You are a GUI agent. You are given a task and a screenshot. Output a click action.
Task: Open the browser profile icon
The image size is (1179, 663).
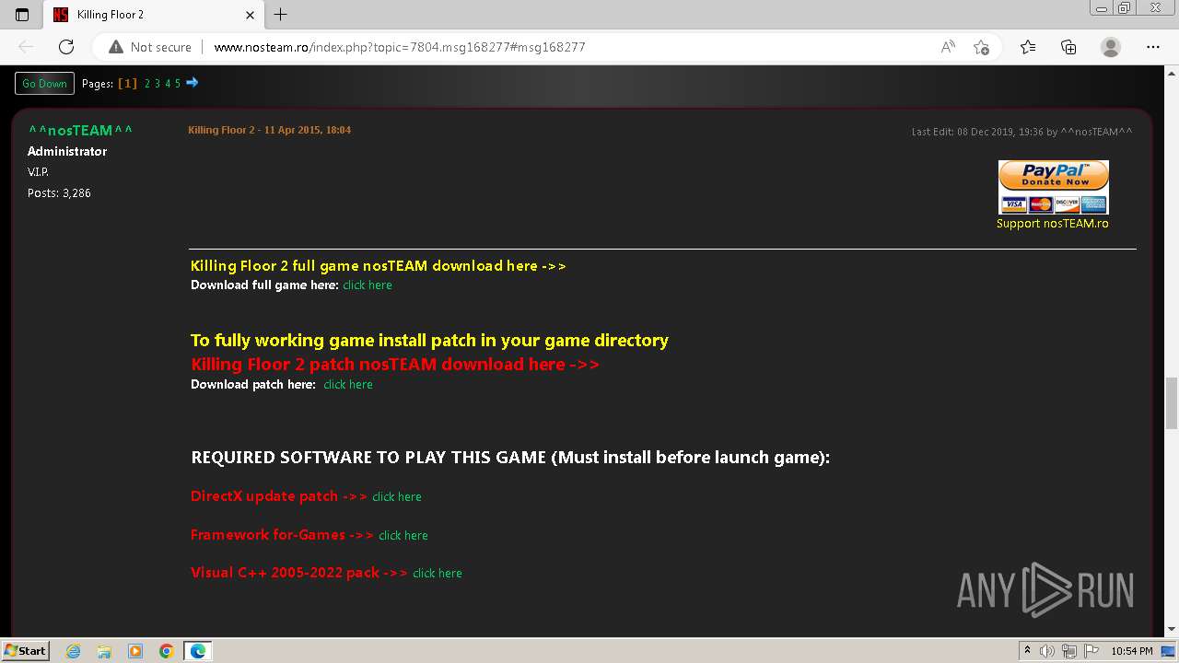click(x=1111, y=47)
